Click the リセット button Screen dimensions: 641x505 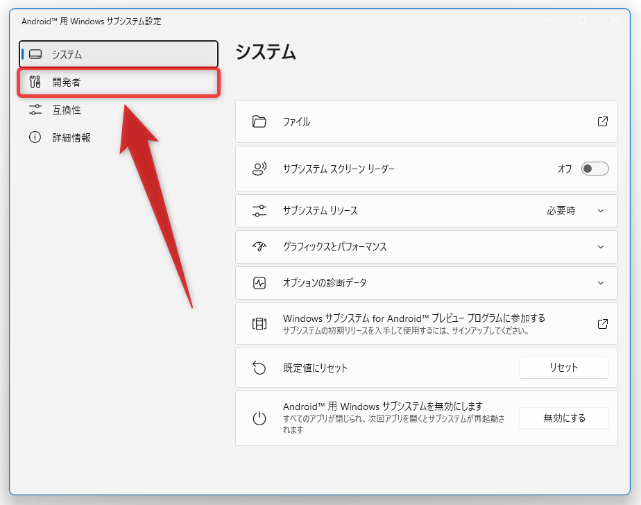(x=564, y=368)
